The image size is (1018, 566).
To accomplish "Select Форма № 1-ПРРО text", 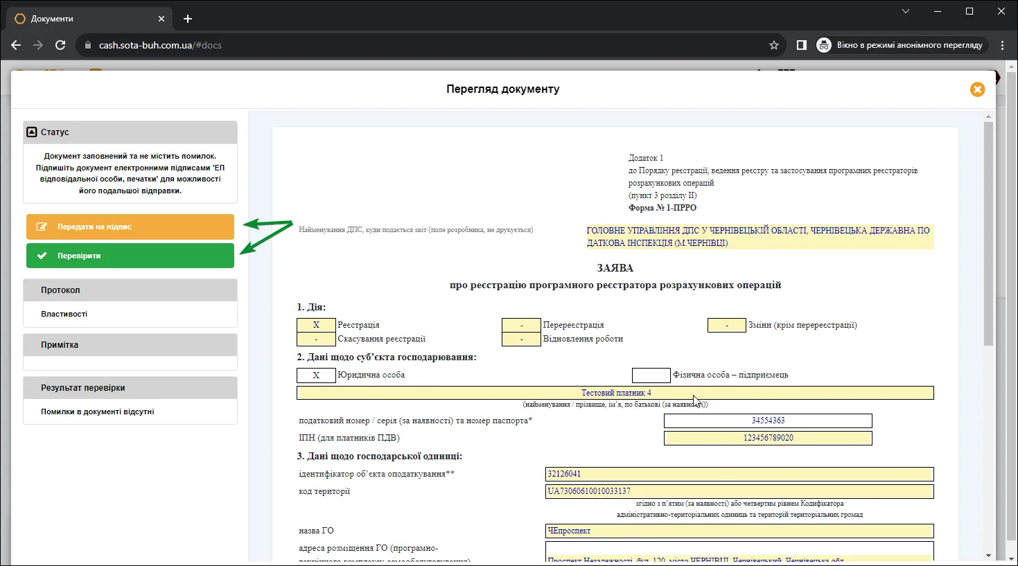I will tap(662, 208).
